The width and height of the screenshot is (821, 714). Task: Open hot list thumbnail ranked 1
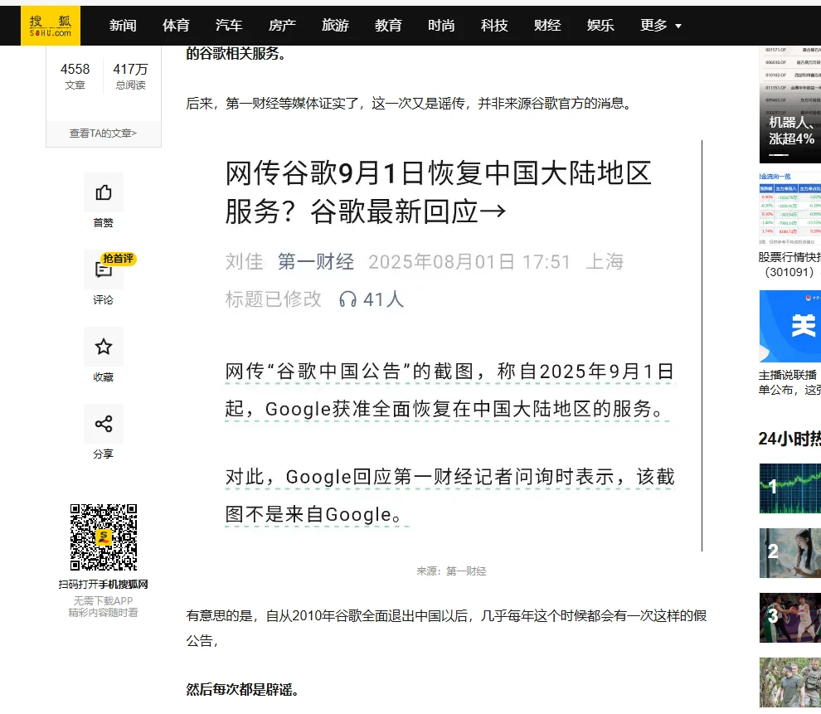tap(789, 488)
